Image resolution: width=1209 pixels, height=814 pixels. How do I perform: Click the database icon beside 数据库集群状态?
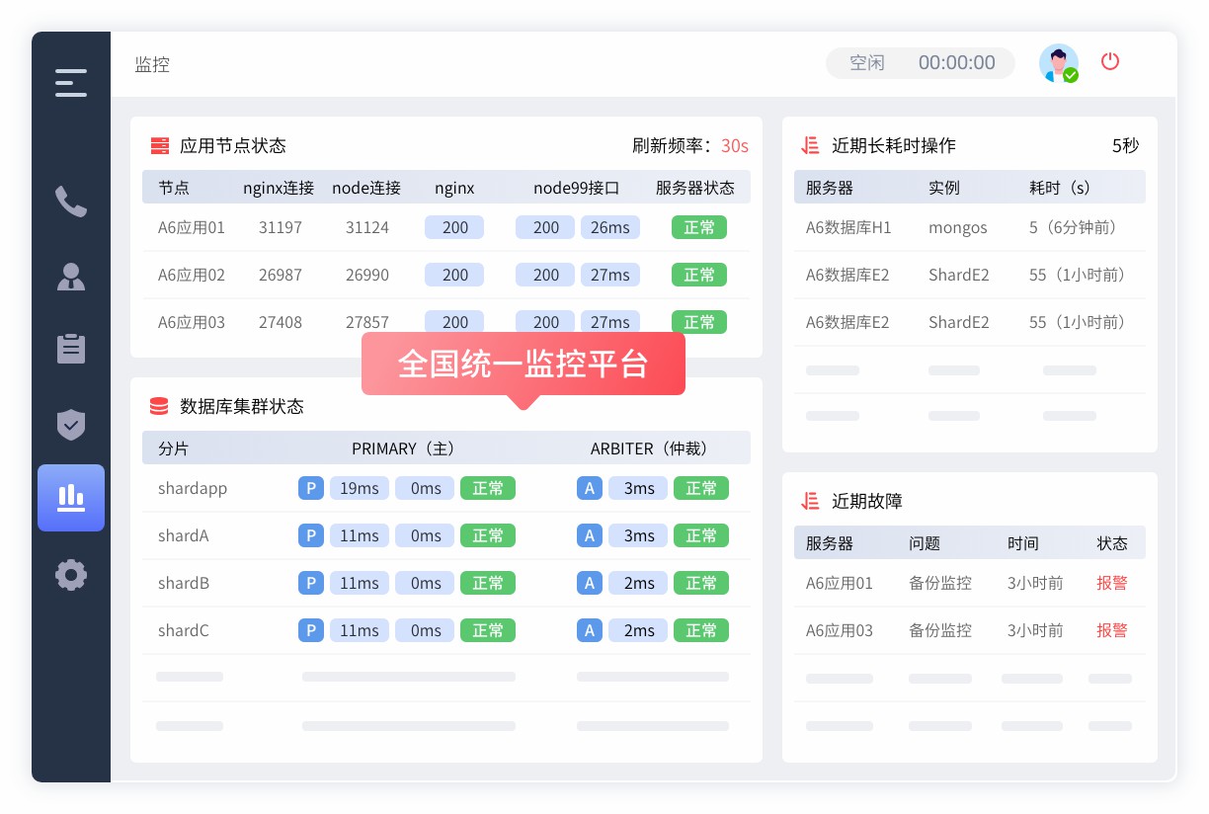(159, 405)
